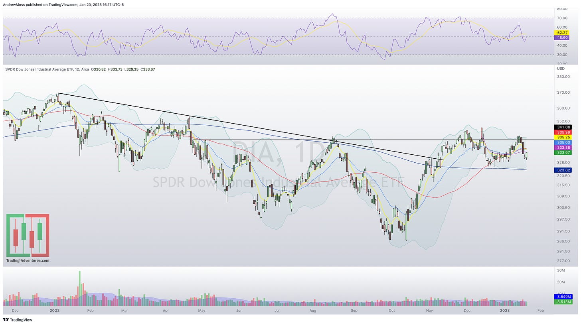The height and width of the screenshot is (325, 581).
Task: Click the 328.00 price axis label
Action: pos(563,163)
